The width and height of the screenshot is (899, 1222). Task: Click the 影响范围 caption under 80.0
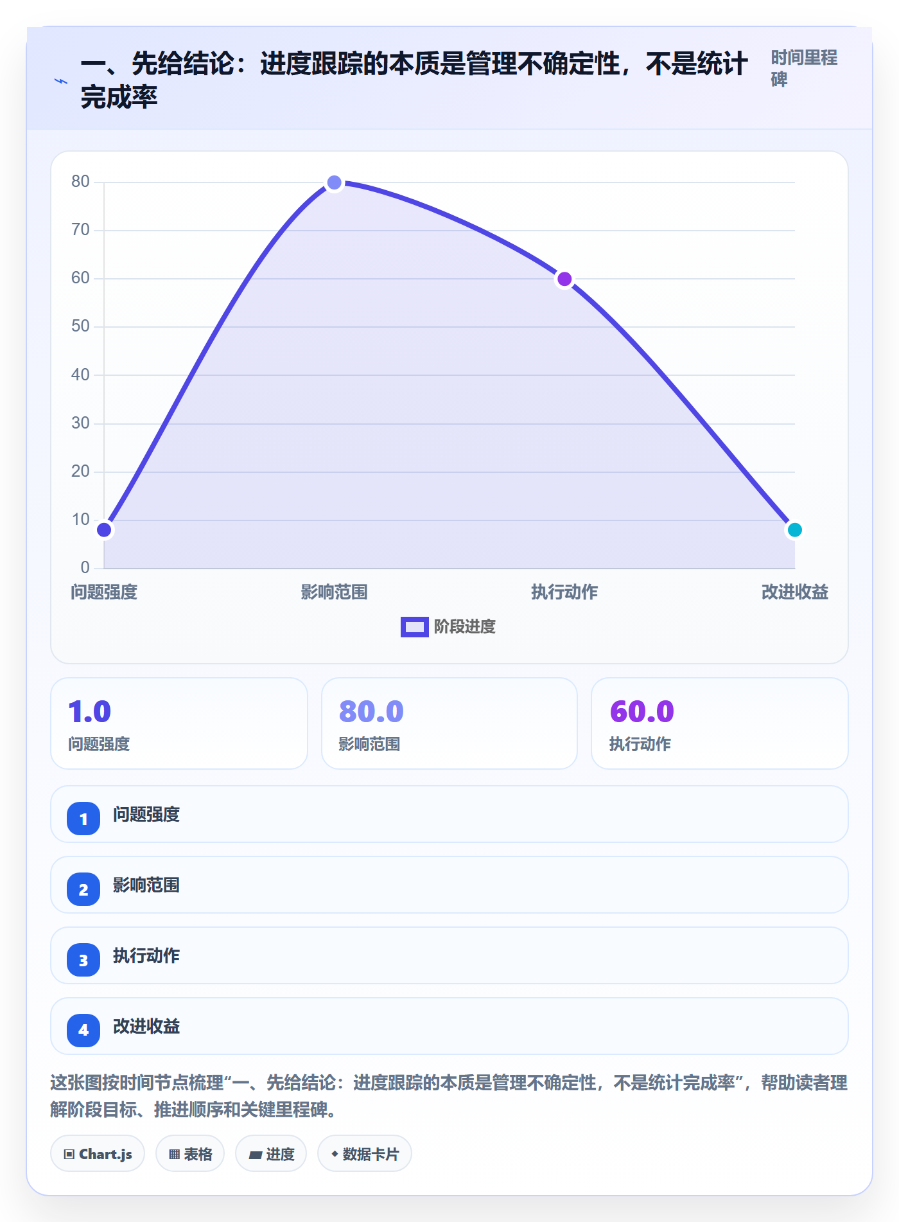[x=370, y=744]
